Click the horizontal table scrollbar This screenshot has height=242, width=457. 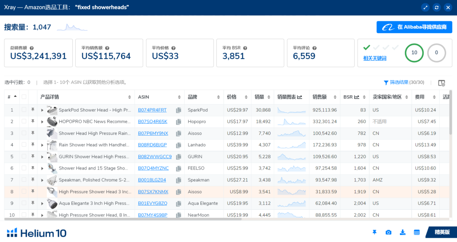click(x=123, y=219)
